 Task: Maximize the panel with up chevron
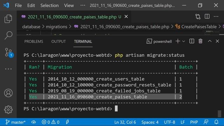(x=210, y=41)
